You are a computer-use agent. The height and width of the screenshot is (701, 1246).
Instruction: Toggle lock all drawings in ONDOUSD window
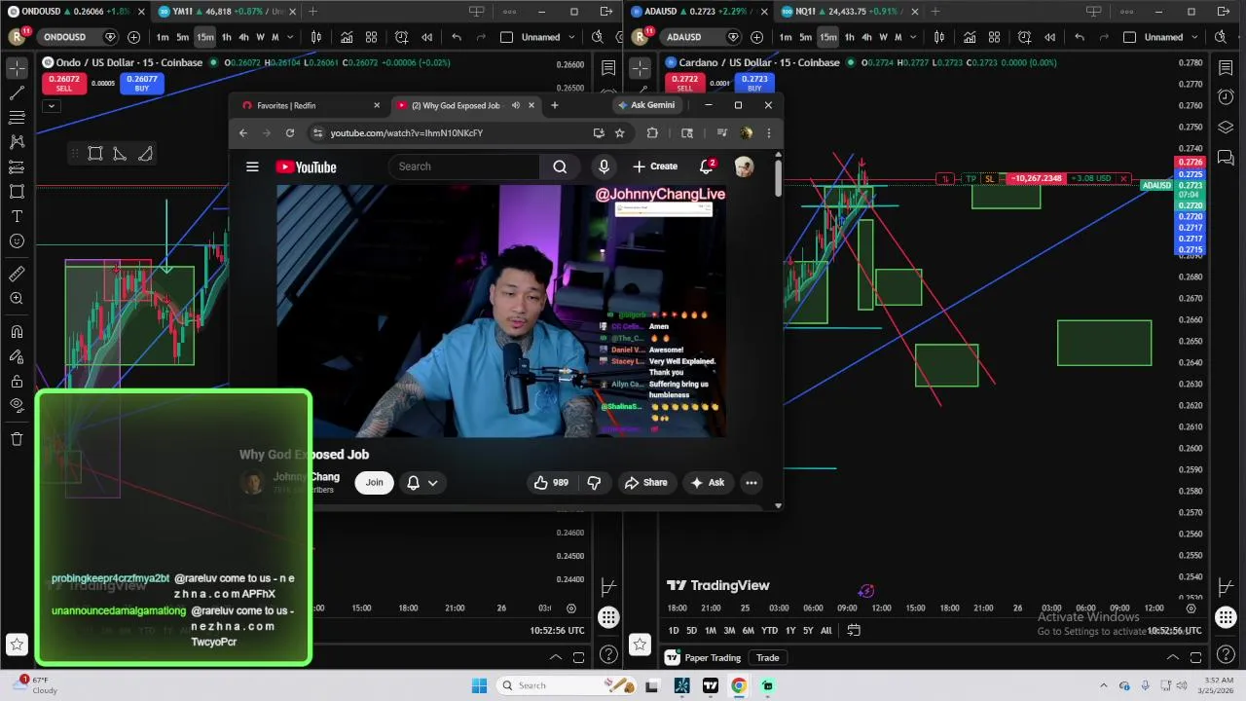[17, 381]
